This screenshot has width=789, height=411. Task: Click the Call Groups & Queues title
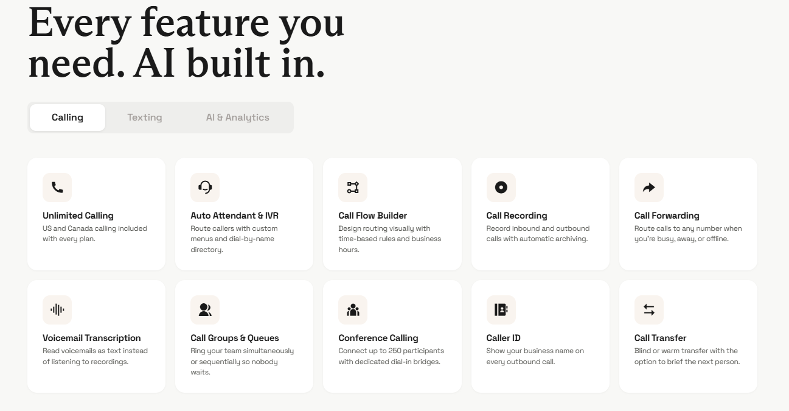(235, 338)
